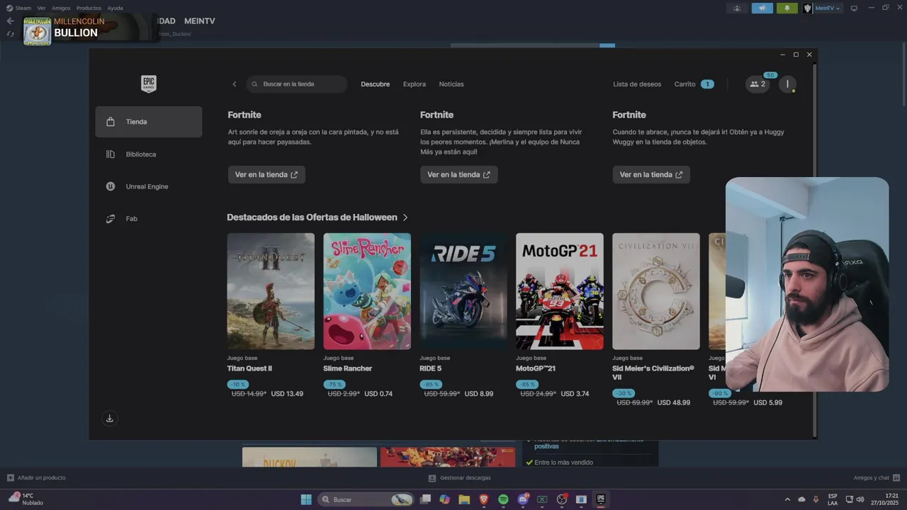The image size is (907, 510).
Task: Select the Noticias tab
Action: click(x=451, y=84)
